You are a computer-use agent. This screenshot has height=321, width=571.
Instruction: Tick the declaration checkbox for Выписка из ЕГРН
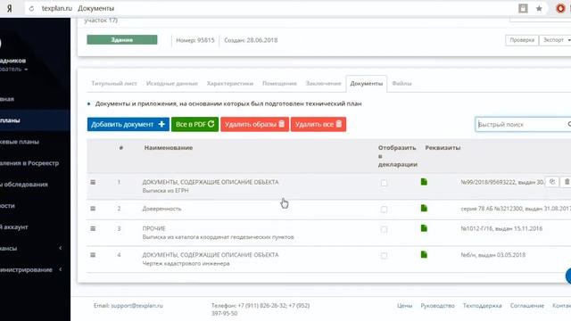384,183
